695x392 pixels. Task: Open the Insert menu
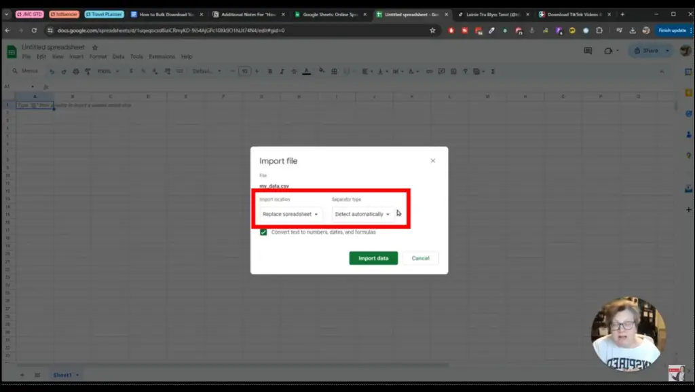76,57
